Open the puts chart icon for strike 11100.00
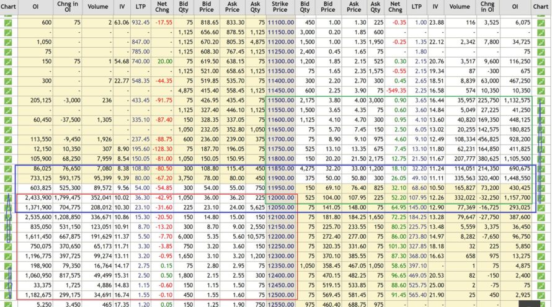552x307 pixels. [x=541, y=22]
